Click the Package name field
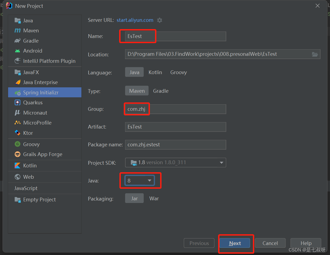 pyautogui.click(x=176, y=145)
